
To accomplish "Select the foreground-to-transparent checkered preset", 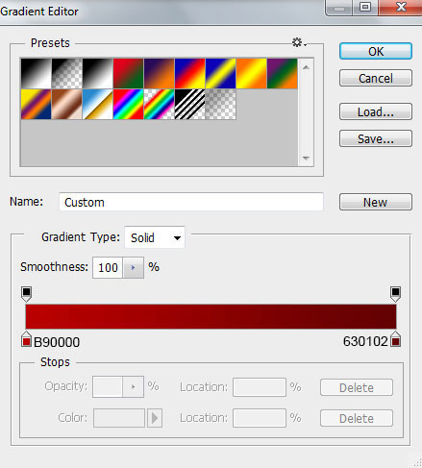I will pyautogui.click(x=66, y=73).
